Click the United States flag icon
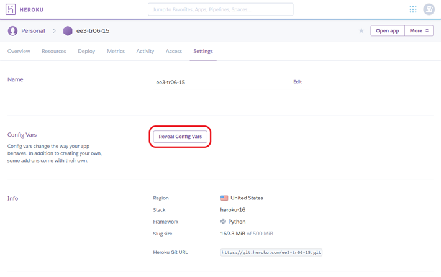This screenshot has height=277, width=441. point(224,198)
